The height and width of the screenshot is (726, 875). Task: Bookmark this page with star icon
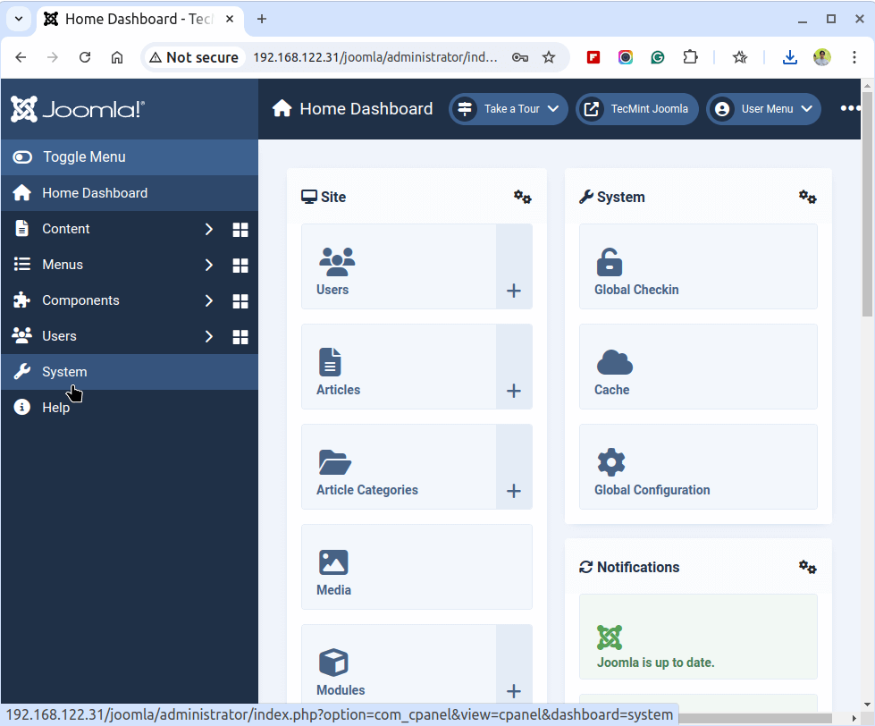(549, 57)
